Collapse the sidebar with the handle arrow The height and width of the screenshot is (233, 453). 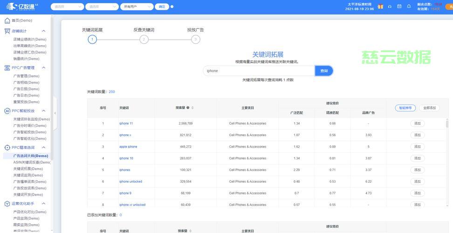(x=55, y=113)
